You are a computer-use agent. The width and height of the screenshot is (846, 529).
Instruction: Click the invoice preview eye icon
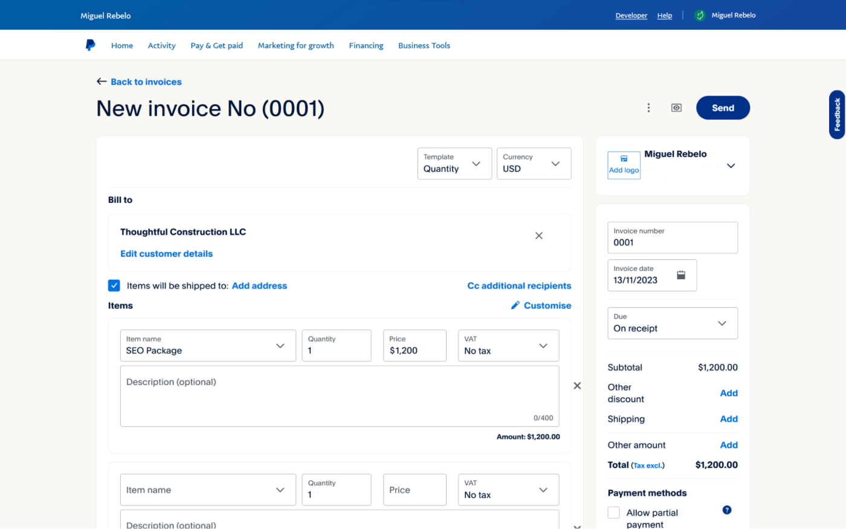click(x=676, y=108)
